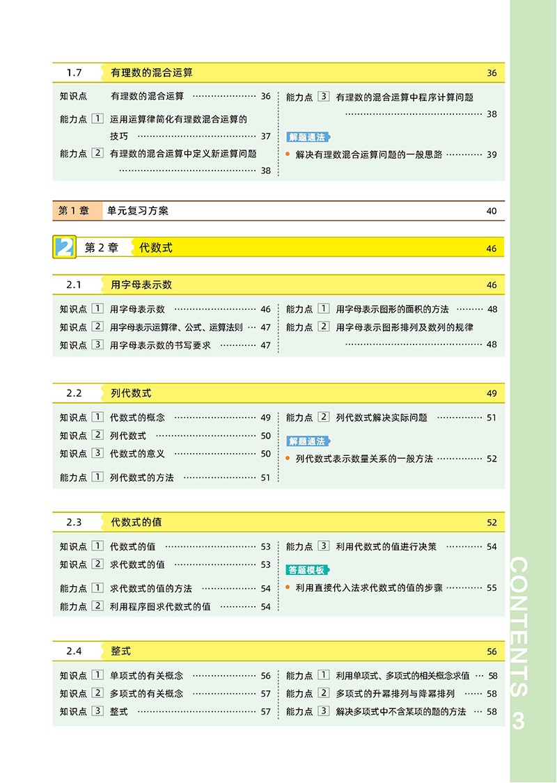Screen dimensions: 557x783
Task: Click the boxed number 3 beside 有理数的混合运算中程序计算问题
Action: [323, 97]
